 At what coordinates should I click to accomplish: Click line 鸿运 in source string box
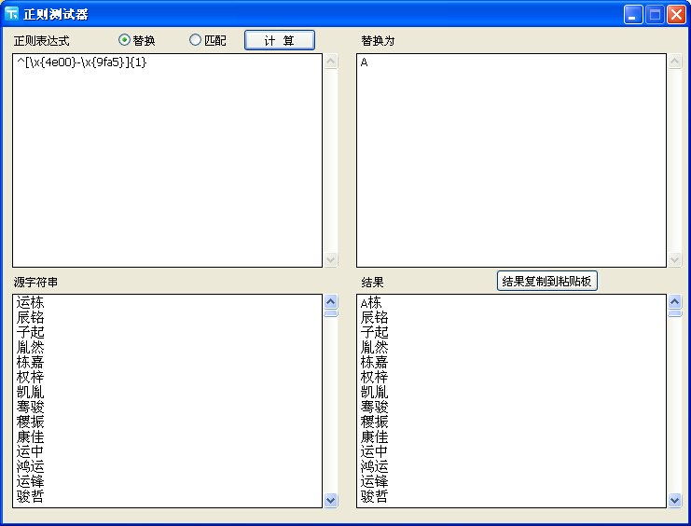pos(31,467)
